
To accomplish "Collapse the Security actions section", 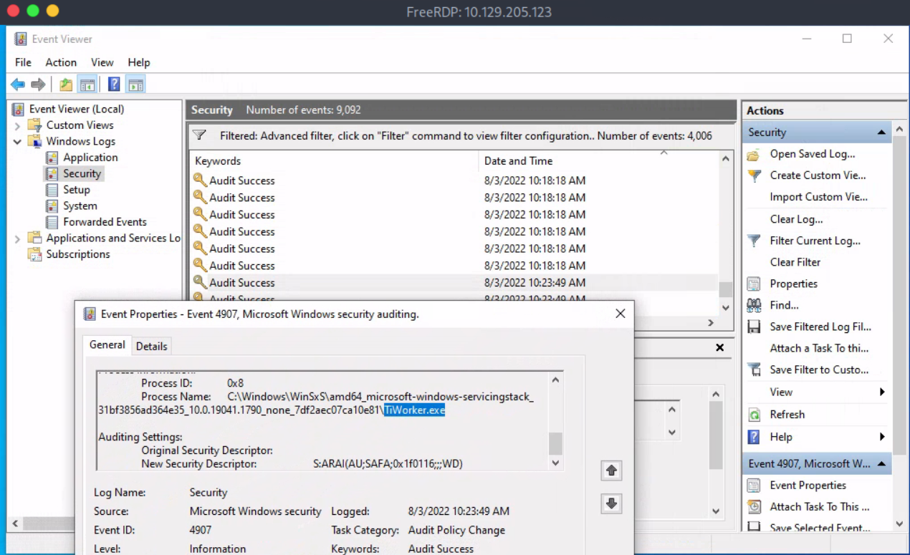I will pyautogui.click(x=881, y=132).
